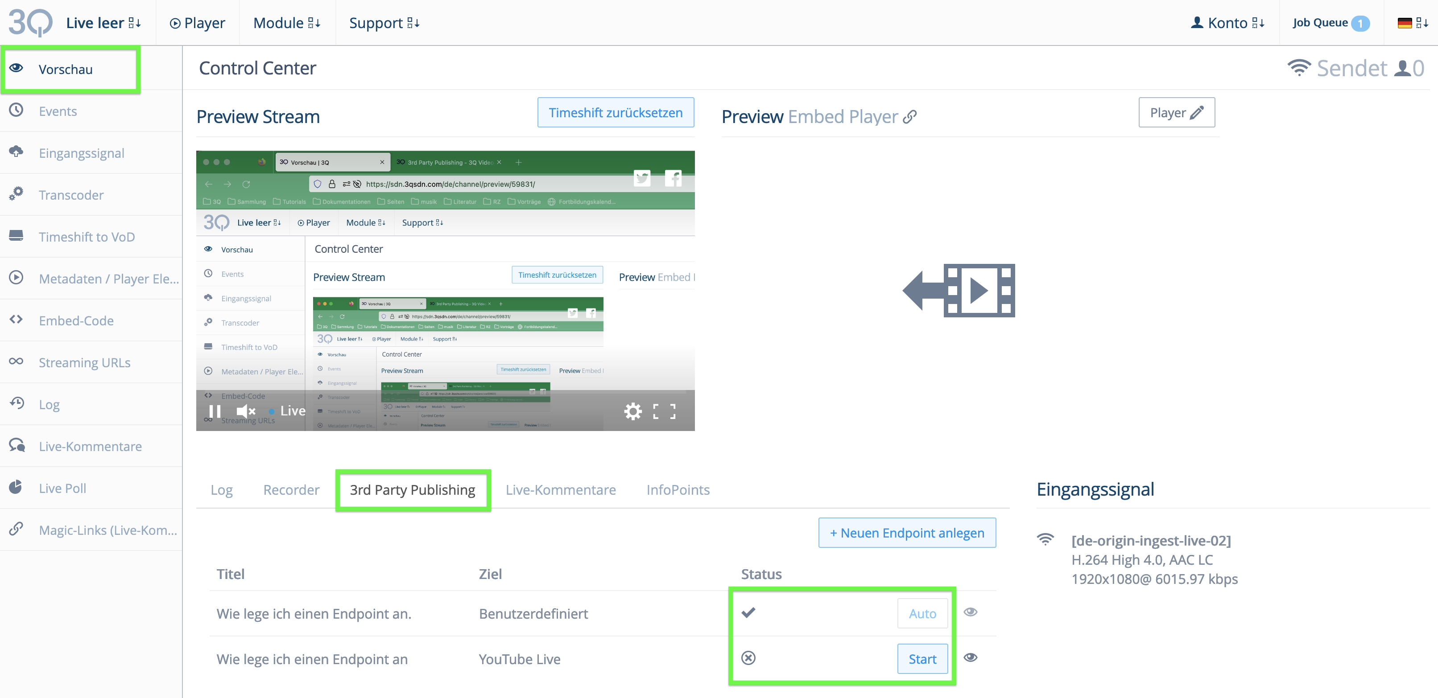Click the Magic-Links chain icon
Image resolution: width=1438 pixels, height=698 pixels.
pyautogui.click(x=16, y=528)
